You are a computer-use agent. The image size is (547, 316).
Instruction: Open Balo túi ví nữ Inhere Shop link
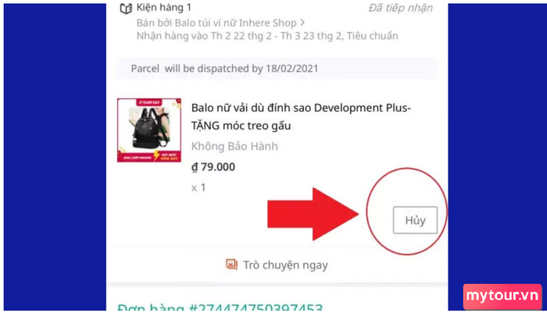coord(216,23)
